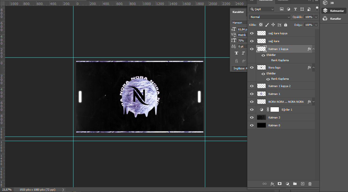Open Katmanlar panel from right dock

(334, 11)
